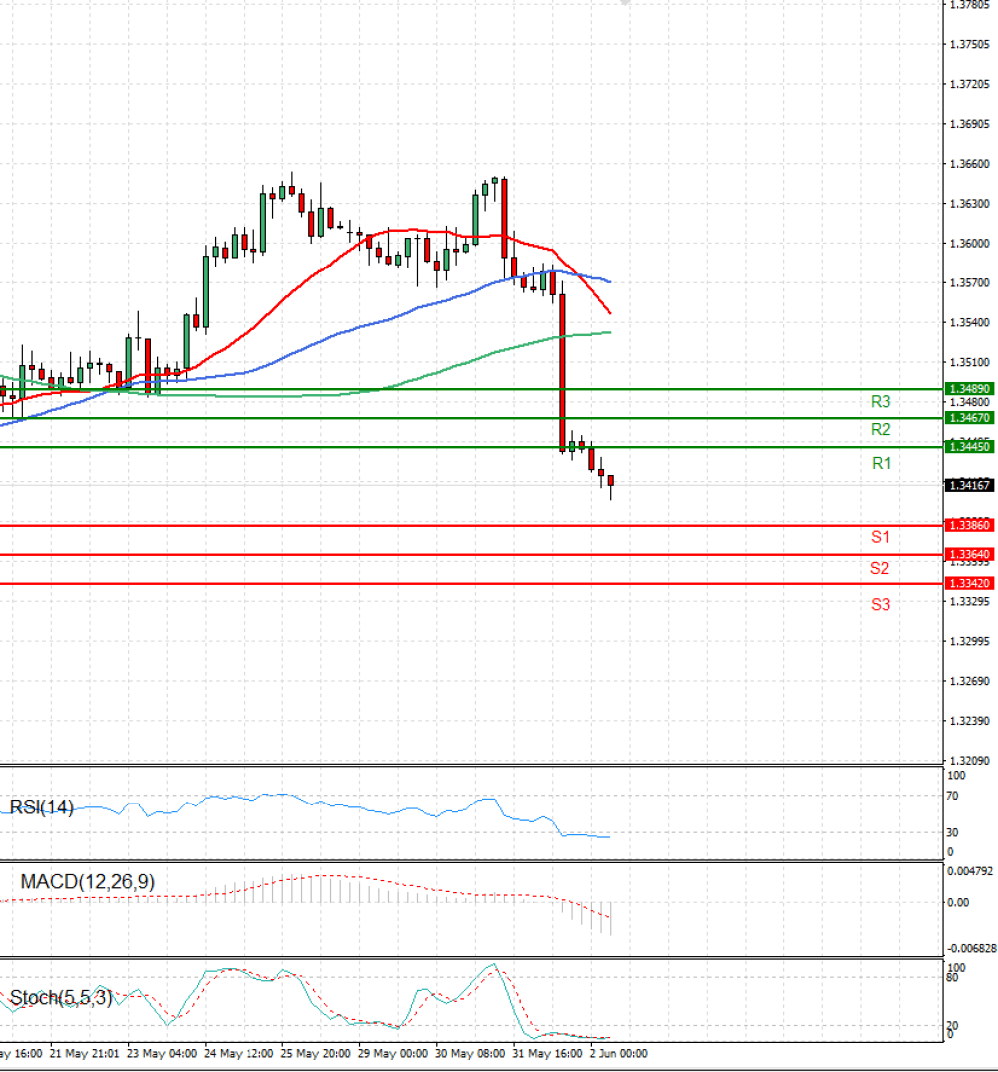The height and width of the screenshot is (1072, 998).
Task: Click the 1.36905 price axis value
Action: (x=970, y=124)
